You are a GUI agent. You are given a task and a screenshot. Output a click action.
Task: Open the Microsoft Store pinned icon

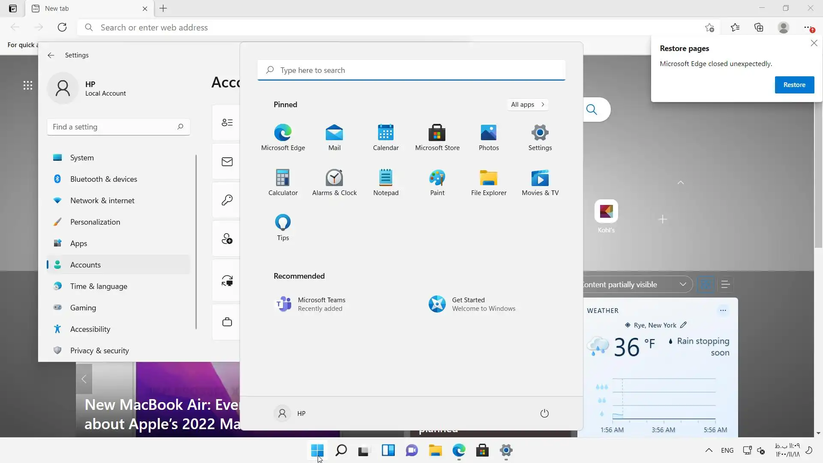pyautogui.click(x=437, y=137)
